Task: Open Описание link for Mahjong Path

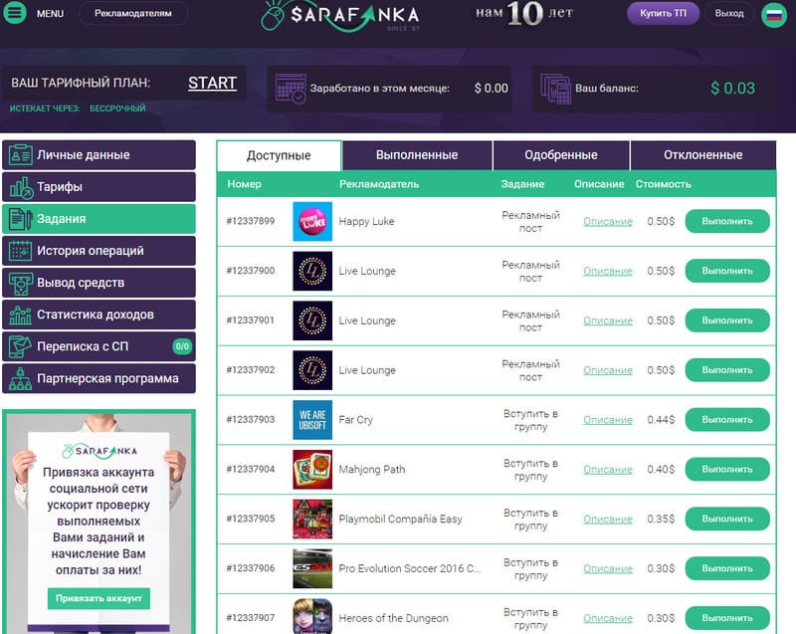Action: click(607, 470)
